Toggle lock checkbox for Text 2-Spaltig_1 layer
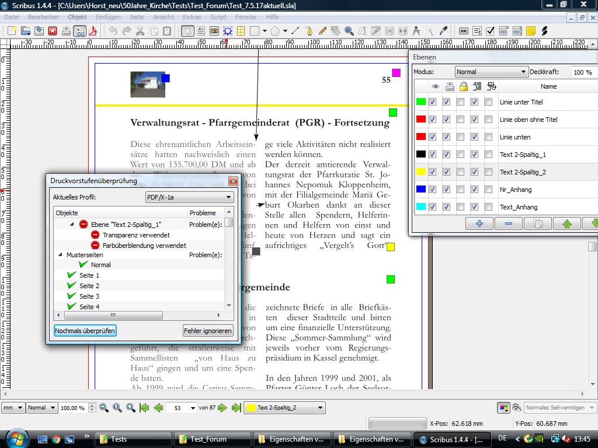This screenshot has height=448, width=598. (461, 155)
